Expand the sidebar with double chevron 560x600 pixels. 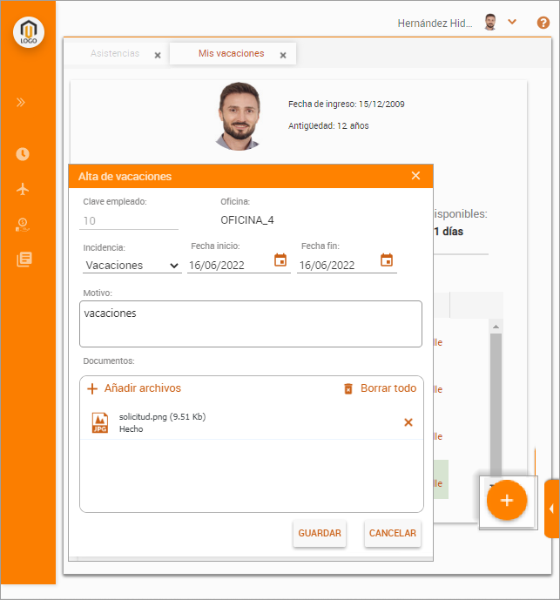click(x=21, y=102)
